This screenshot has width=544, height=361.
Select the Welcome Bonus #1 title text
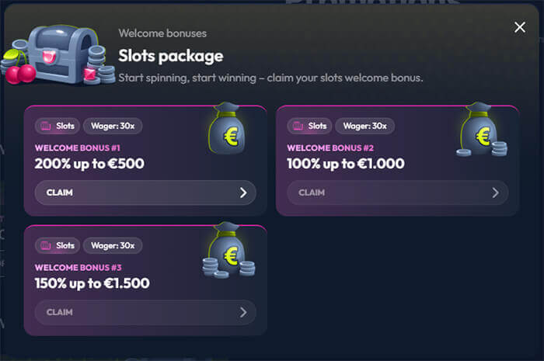click(77, 148)
